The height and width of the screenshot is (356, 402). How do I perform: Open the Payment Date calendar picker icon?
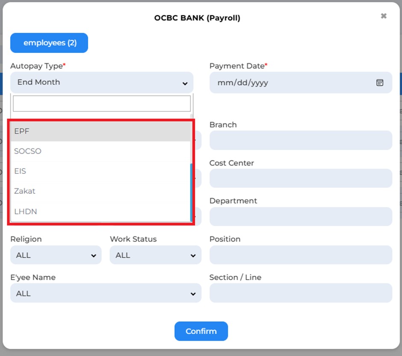379,83
